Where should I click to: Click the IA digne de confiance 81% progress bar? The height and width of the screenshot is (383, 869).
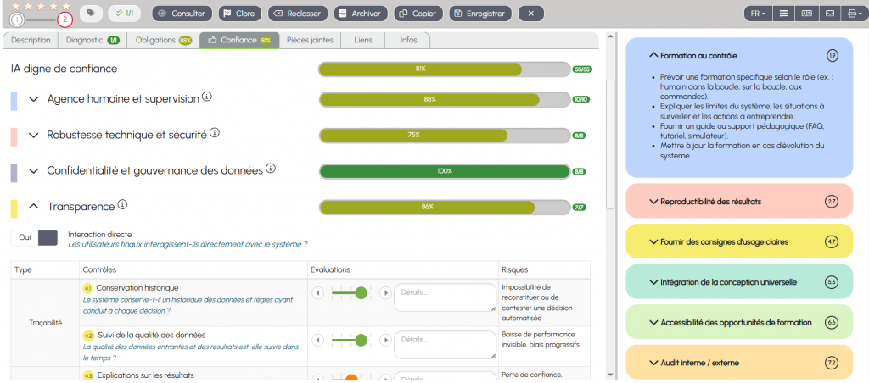point(445,69)
